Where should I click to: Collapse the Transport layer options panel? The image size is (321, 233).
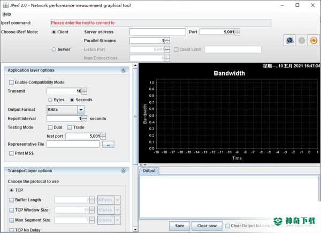[x=123, y=171]
